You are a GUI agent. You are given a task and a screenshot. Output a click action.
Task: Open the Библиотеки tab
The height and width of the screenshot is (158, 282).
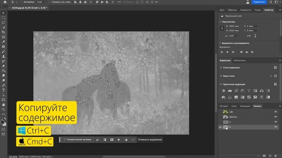(x=240, y=61)
